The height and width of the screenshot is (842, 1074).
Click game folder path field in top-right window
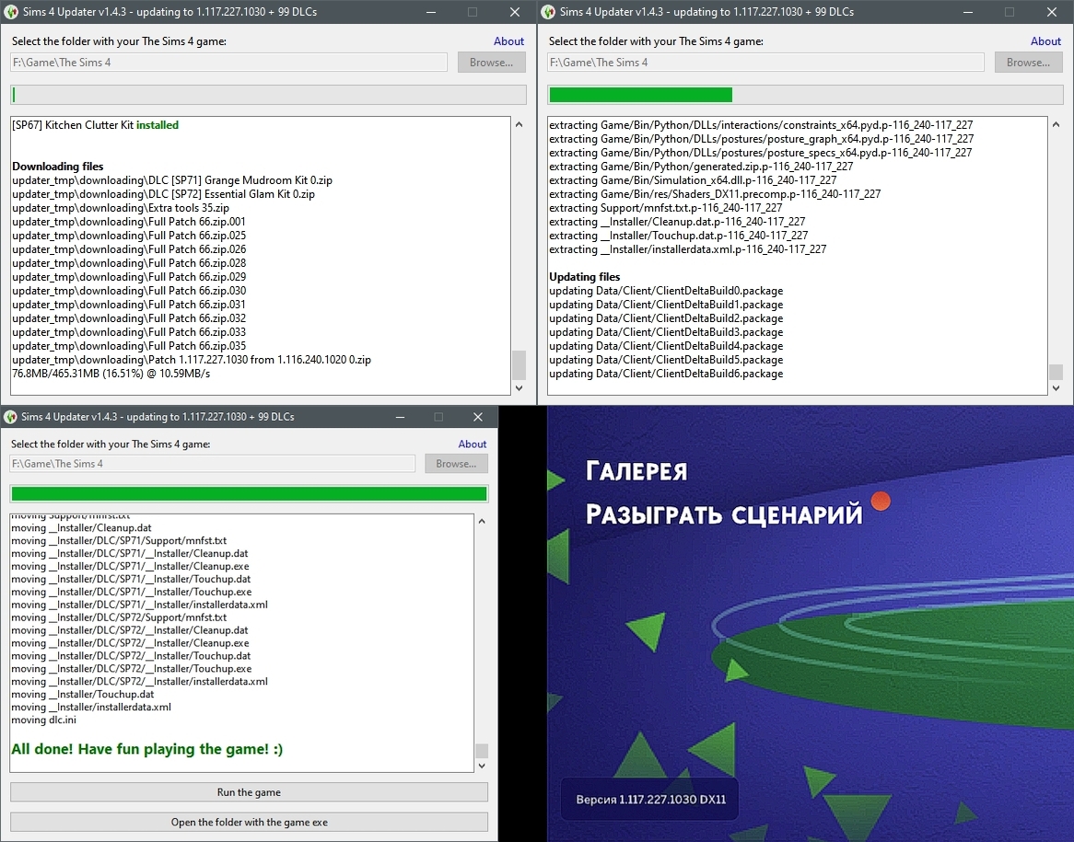765,63
